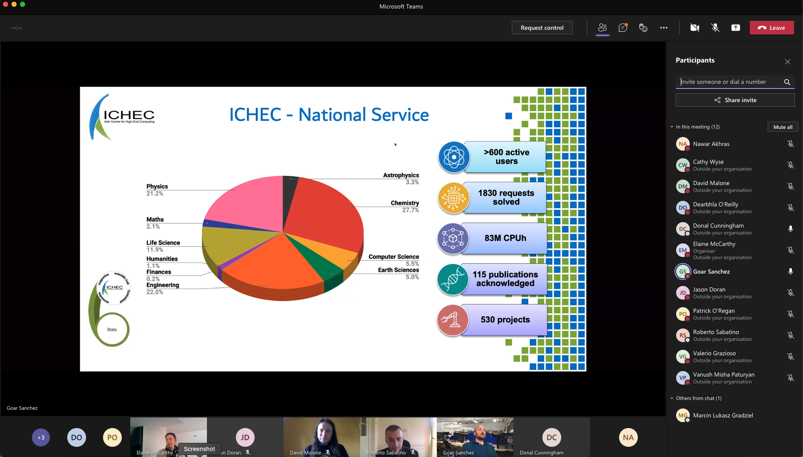Close the Participants panel
Viewport: 803px width, 457px height.
point(788,62)
